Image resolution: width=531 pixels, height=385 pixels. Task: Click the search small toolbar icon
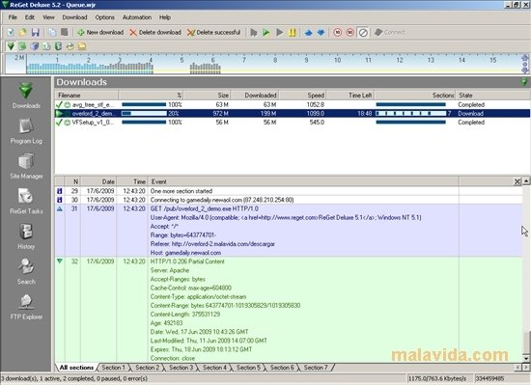click(x=70, y=46)
